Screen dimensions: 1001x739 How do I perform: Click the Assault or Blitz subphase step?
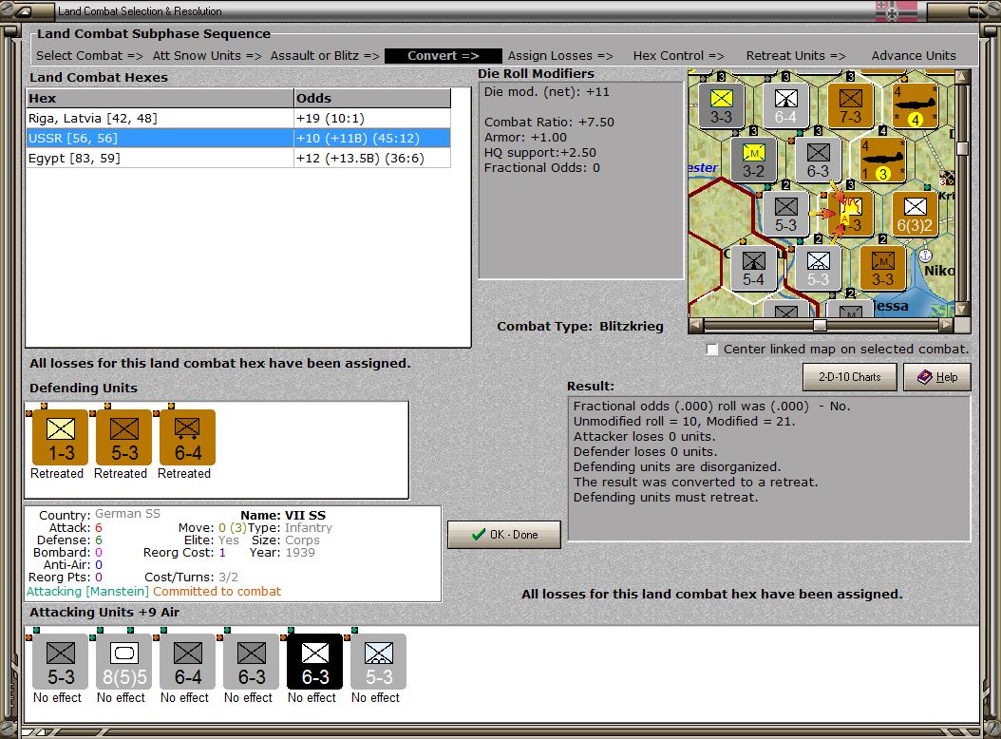[324, 56]
